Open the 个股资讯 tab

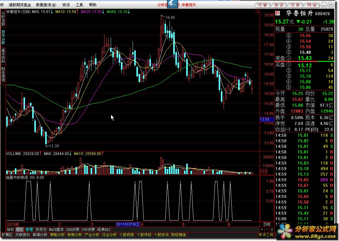[x=161, y=235]
